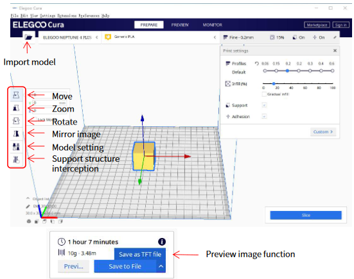The image size is (354, 279).
Task: Click Save as TFT file
Action: pos(140,254)
